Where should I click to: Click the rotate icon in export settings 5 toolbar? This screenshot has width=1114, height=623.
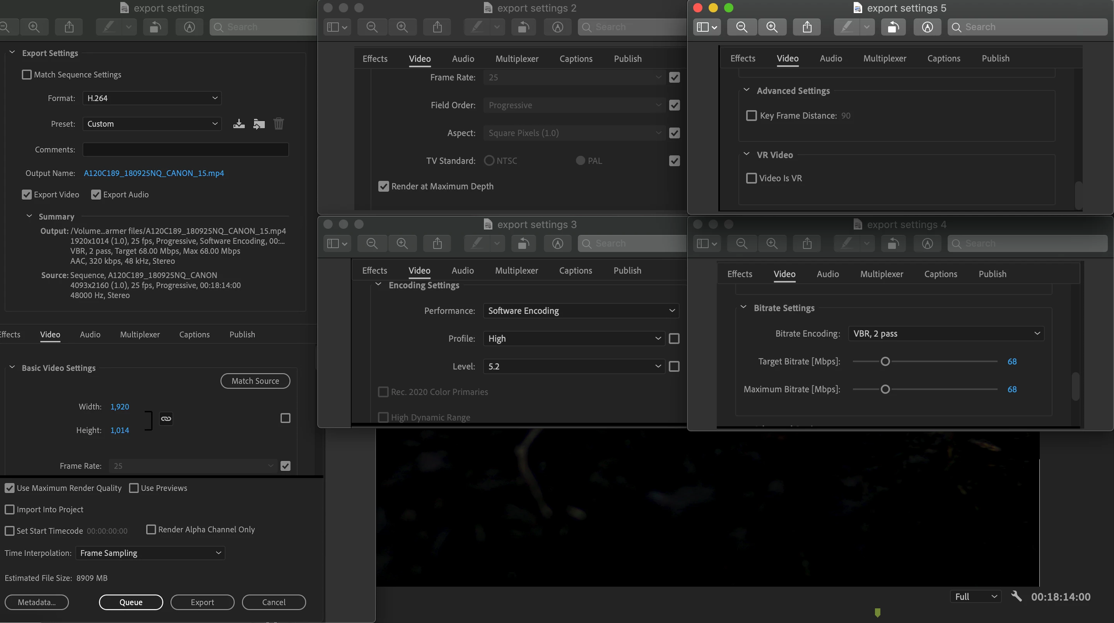(893, 27)
